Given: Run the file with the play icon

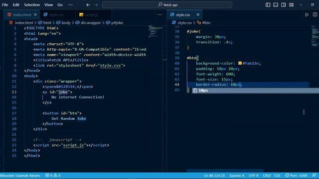Looking at the screenshot, I should point(307,14).
